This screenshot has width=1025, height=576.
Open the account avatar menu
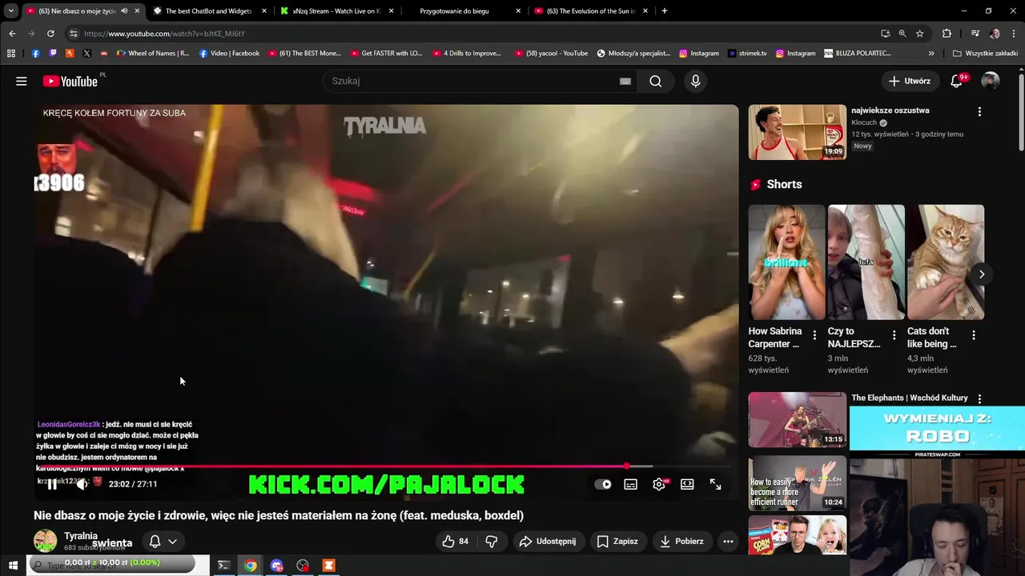tap(991, 81)
